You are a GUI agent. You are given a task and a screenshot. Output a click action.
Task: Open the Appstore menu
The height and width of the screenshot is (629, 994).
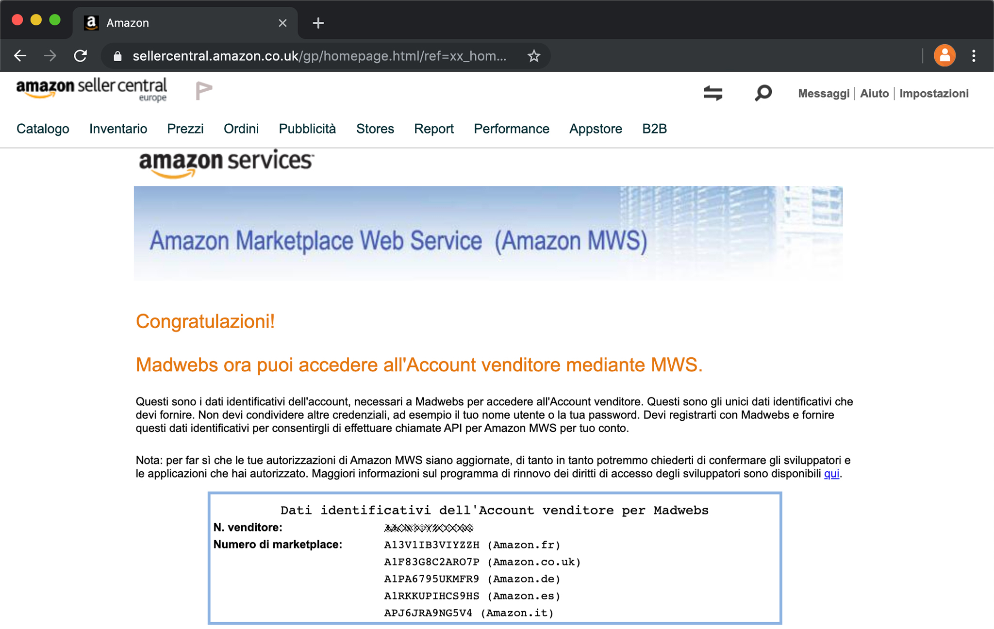pos(596,129)
